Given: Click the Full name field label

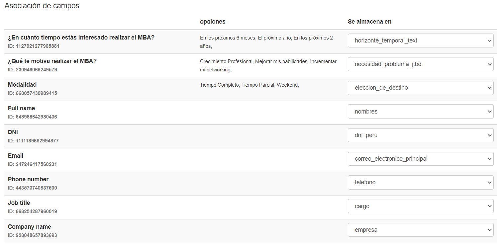Looking at the screenshot, I should pyautogui.click(x=21, y=108).
